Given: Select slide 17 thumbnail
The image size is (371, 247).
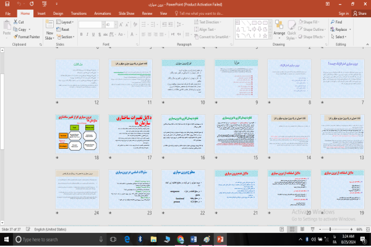Looking at the screenshot, I should click(128, 133).
